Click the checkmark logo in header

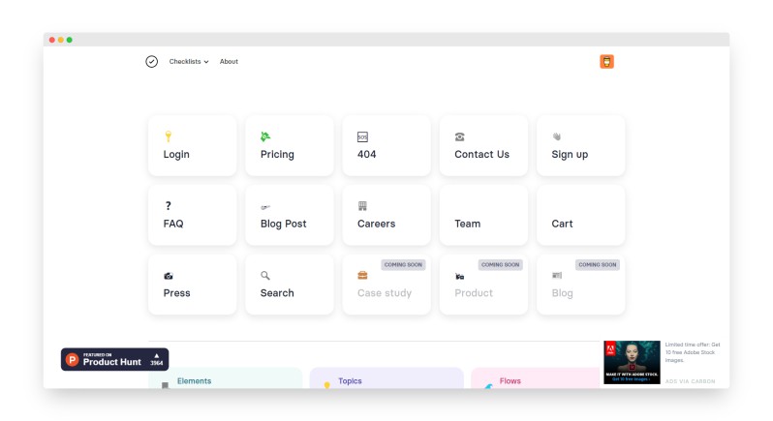pyautogui.click(x=152, y=62)
